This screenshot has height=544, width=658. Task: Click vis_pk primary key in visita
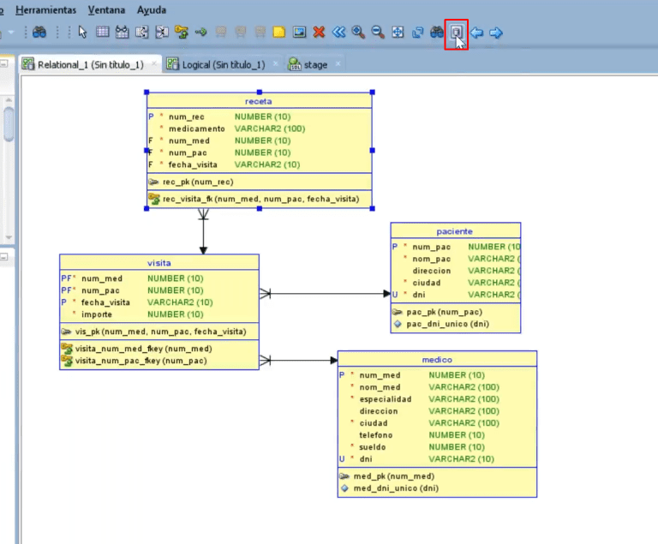coord(159,332)
